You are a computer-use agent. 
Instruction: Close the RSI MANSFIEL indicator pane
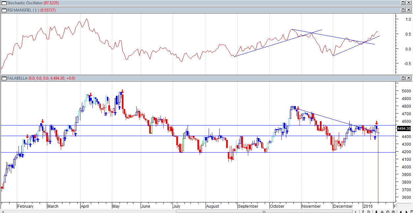pyautogui.click(x=409, y=10)
